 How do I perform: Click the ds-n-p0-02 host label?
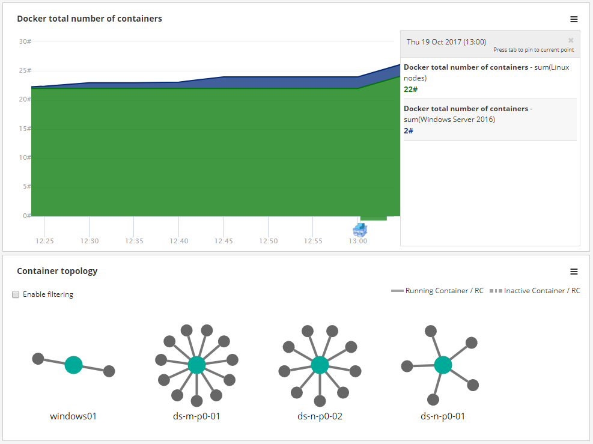[x=320, y=416]
